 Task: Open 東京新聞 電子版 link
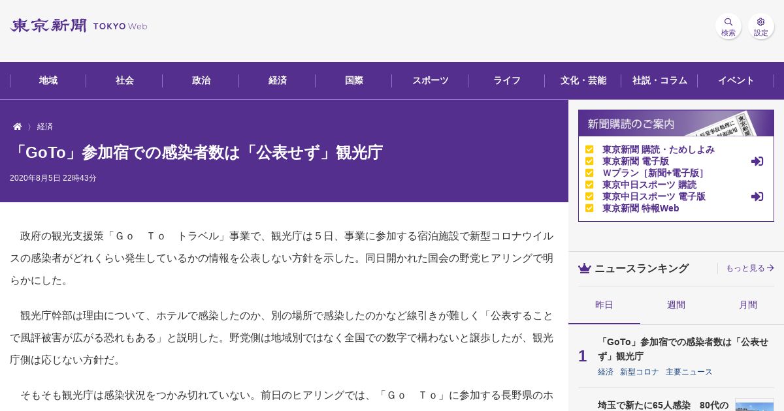click(636, 161)
